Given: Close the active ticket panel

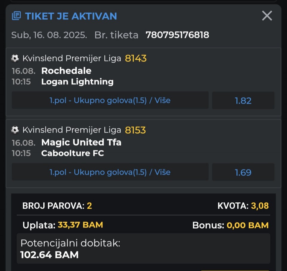Looking at the screenshot, I should 267,16.
